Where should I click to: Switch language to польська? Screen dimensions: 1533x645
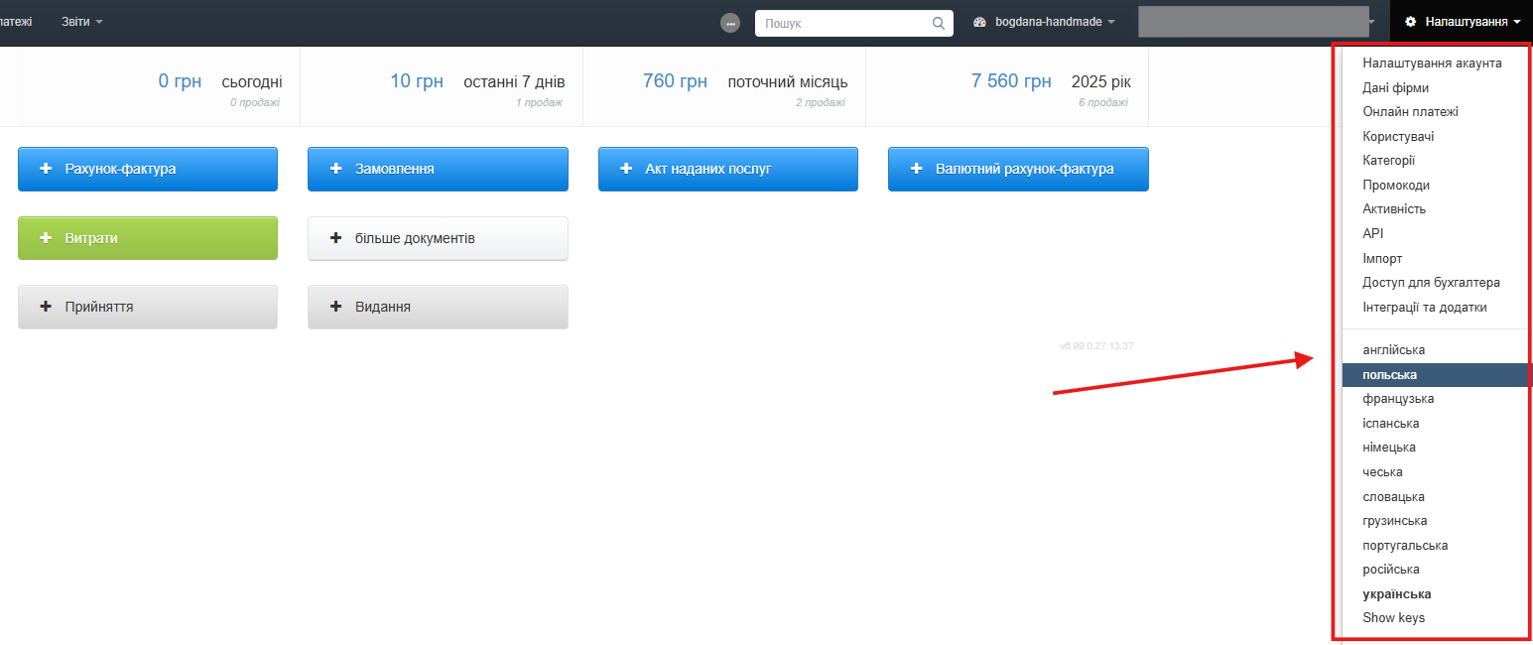tap(1438, 375)
